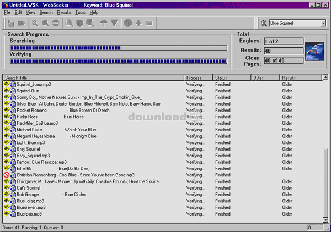331x232 pixels.
Task: Click the Engines field showing 1 of 2
Action: [x=284, y=41]
